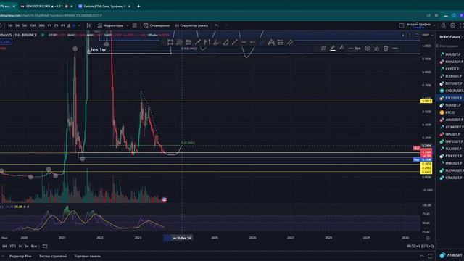
Task: Expand the indicators favorites dropdown arrow
Action: [128, 25]
